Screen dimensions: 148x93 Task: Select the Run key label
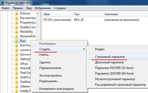(23, 41)
